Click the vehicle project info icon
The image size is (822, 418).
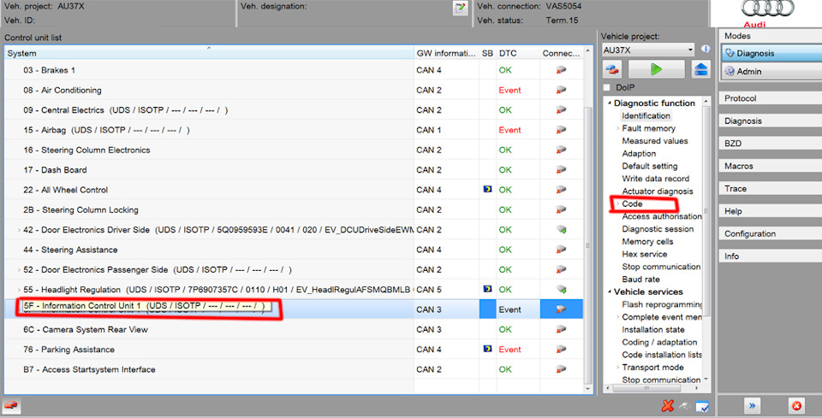coord(706,50)
